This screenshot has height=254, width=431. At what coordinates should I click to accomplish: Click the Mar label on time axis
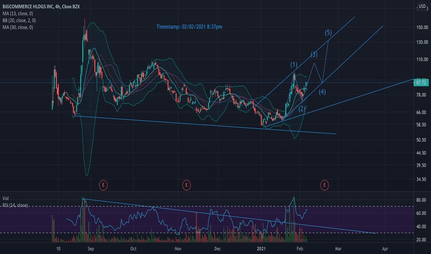[x=339, y=249]
